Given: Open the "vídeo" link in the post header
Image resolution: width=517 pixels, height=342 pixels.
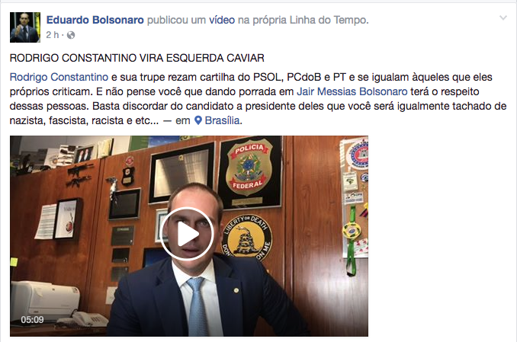Looking at the screenshot, I should (222, 20).
